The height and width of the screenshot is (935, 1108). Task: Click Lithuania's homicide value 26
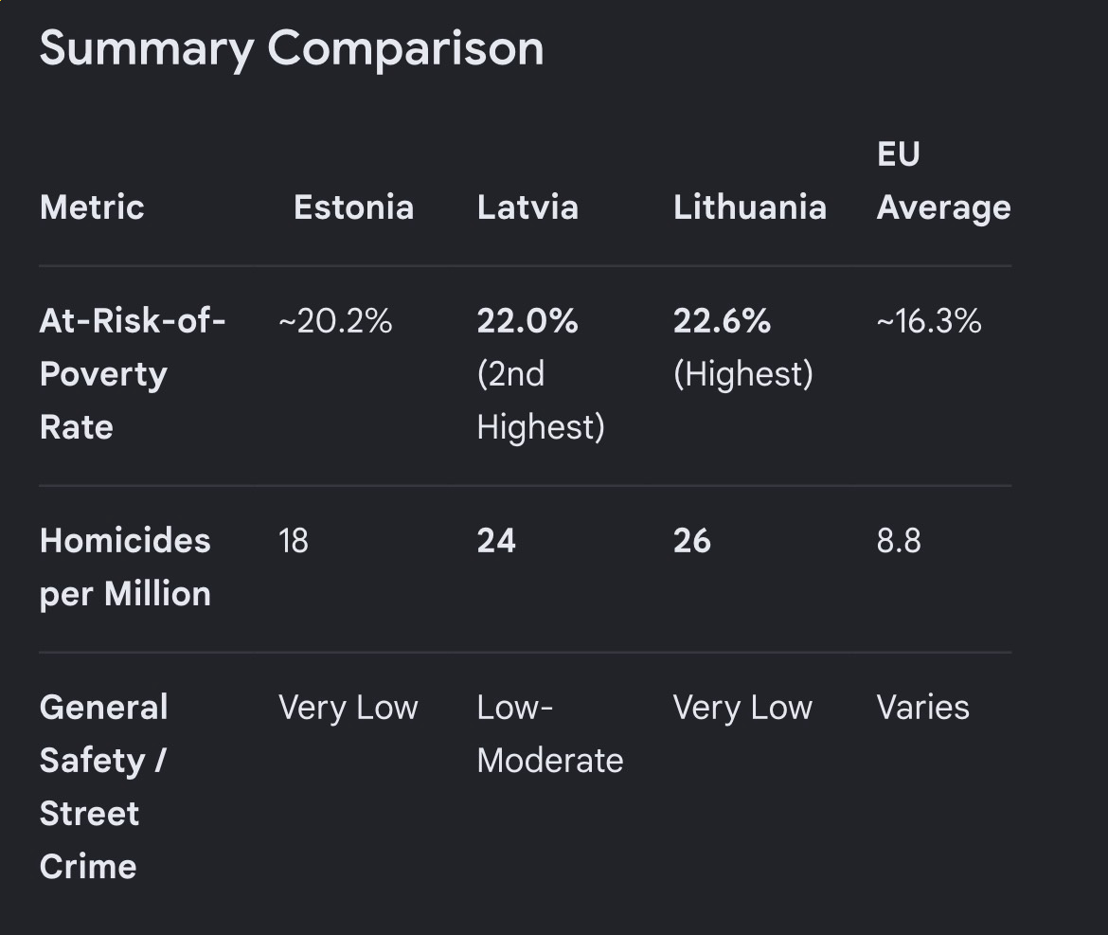(692, 541)
